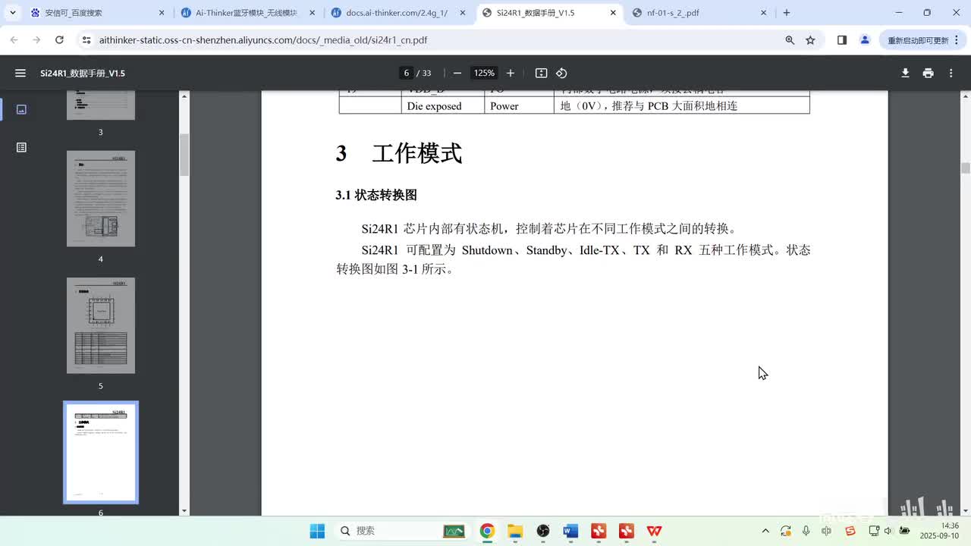
Task: Go back in browser history
Action: pyautogui.click(x=14, y=40)
